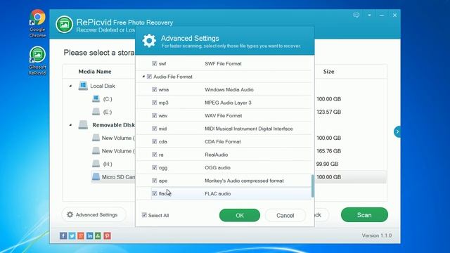Click the Media Name column header
Screen dimensions: 450x253
pos(95,72)
